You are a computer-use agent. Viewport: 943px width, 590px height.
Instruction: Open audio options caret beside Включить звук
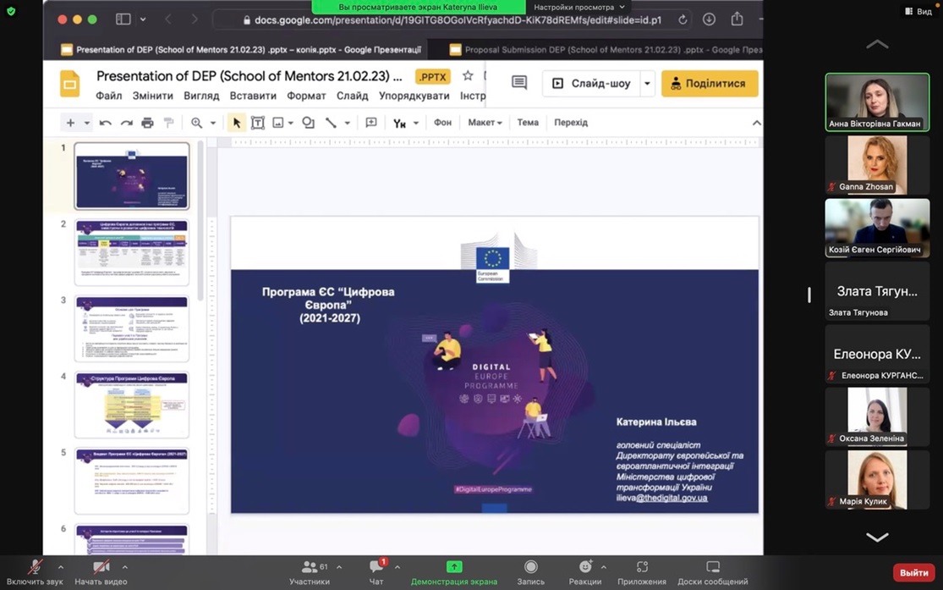(61, 567)
